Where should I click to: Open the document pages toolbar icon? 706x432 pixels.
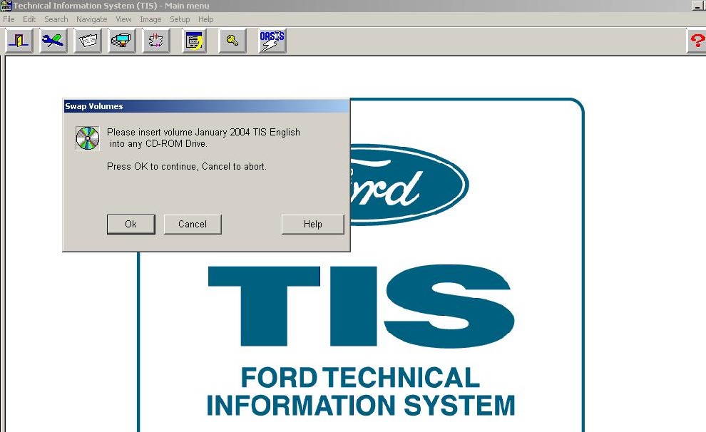pyautogui.click(x=88, y=41)
